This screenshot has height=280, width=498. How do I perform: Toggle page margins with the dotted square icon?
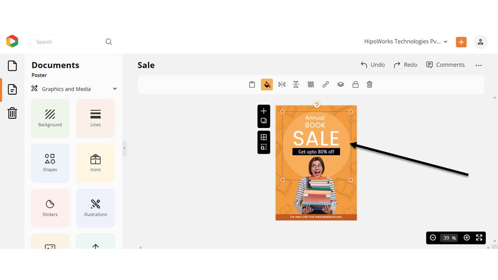264,147
